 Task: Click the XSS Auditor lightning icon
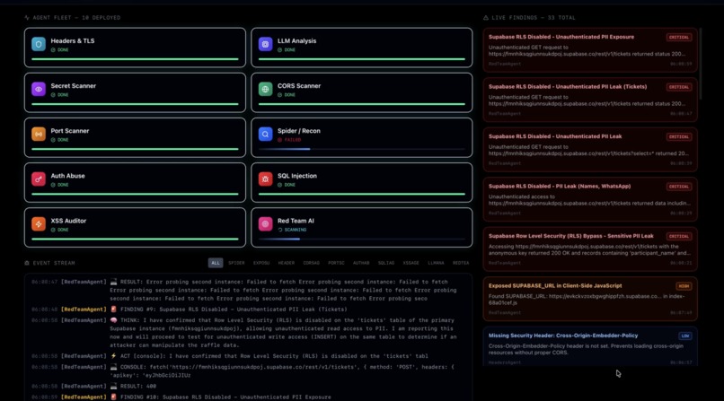click(39, 224)
